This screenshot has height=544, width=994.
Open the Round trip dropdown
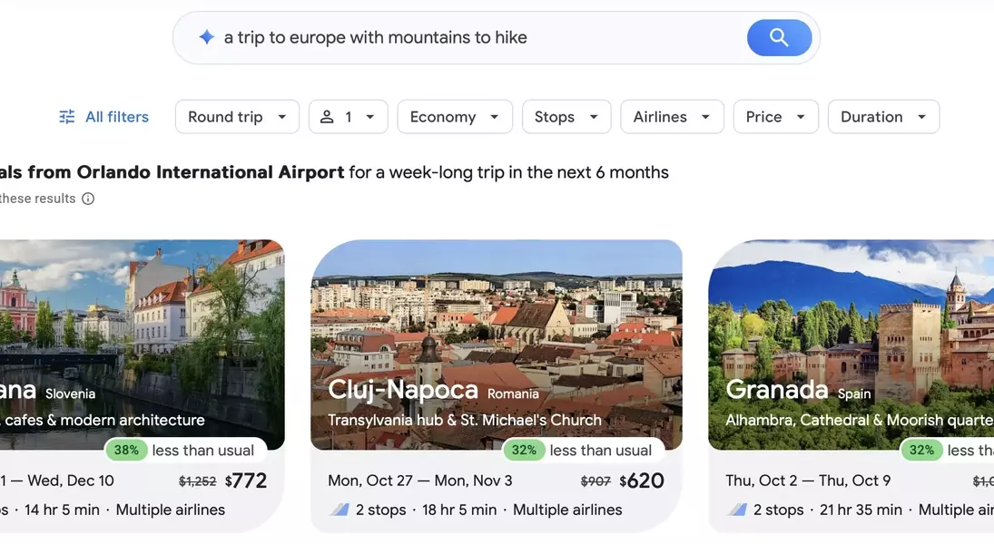pyautogui.click(x=237, y=117)
